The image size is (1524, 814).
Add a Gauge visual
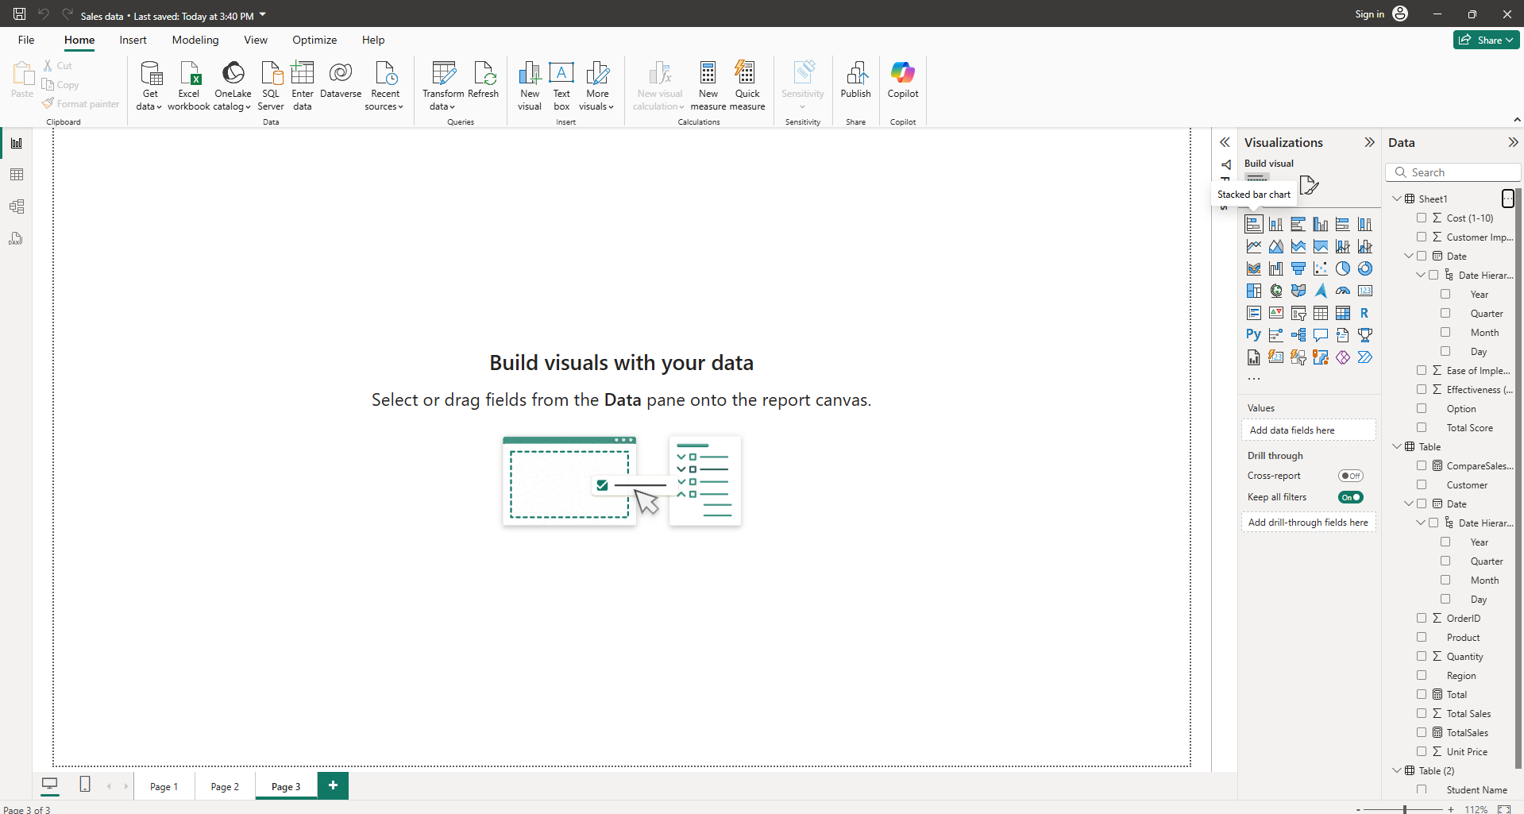(1342, 291)
